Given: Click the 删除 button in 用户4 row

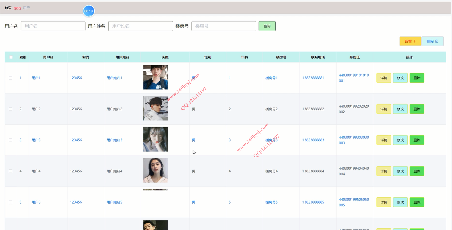Looking at the screenshot, I should (417, 171).
